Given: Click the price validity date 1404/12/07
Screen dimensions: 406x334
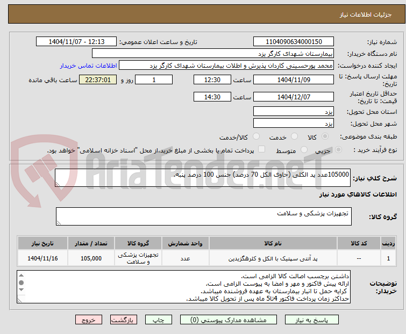Looking at the screenshot, I should point(294,97).
